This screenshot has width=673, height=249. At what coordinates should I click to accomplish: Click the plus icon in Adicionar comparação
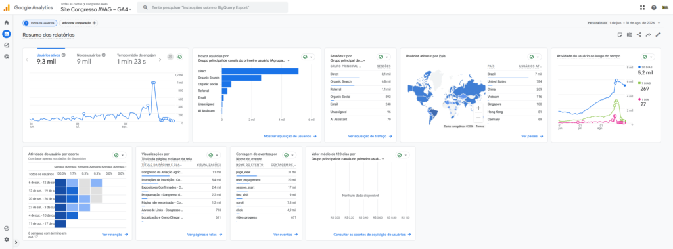(x=95, y=23)
